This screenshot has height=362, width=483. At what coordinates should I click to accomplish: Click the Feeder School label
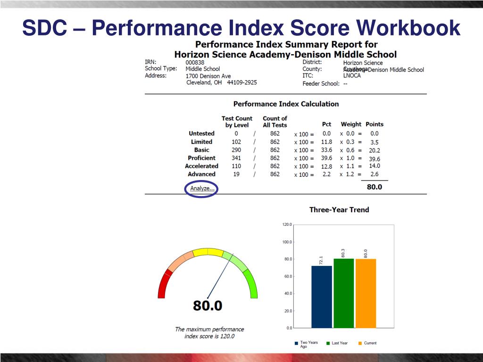321,83
